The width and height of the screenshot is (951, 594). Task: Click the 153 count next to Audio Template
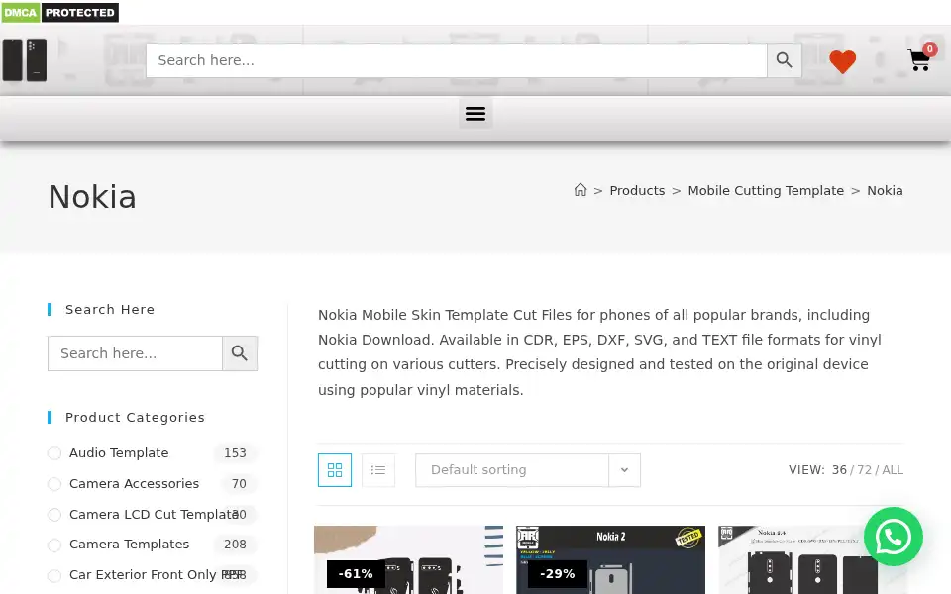pyautogui.click(x=235, y=453)
